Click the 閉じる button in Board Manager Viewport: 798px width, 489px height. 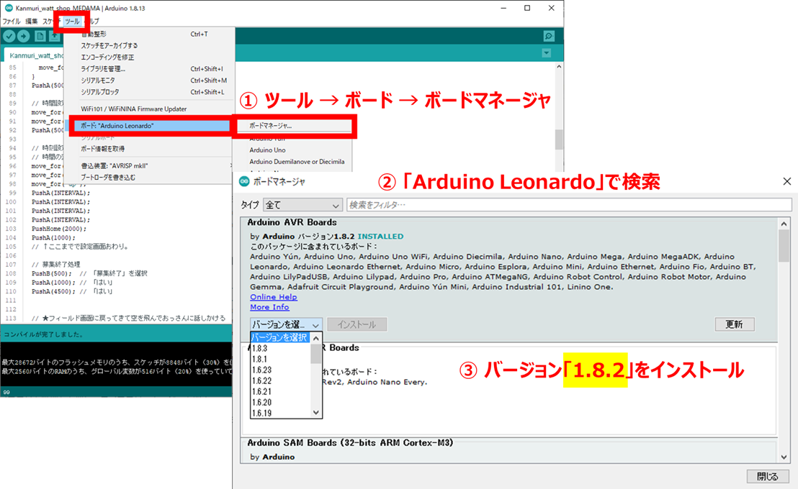click(768, 476)
